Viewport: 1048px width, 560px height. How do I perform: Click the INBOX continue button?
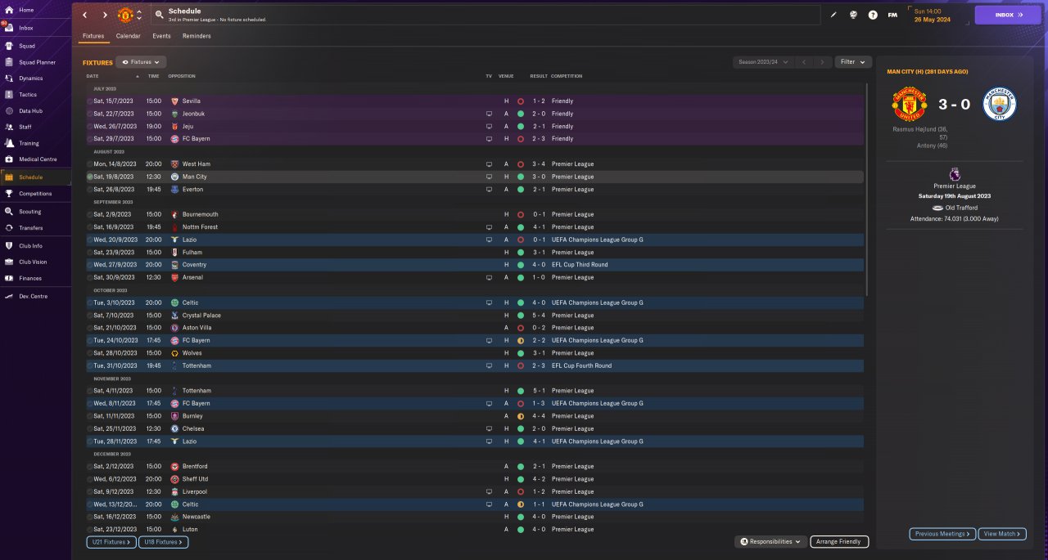[x=1008, y=15]
